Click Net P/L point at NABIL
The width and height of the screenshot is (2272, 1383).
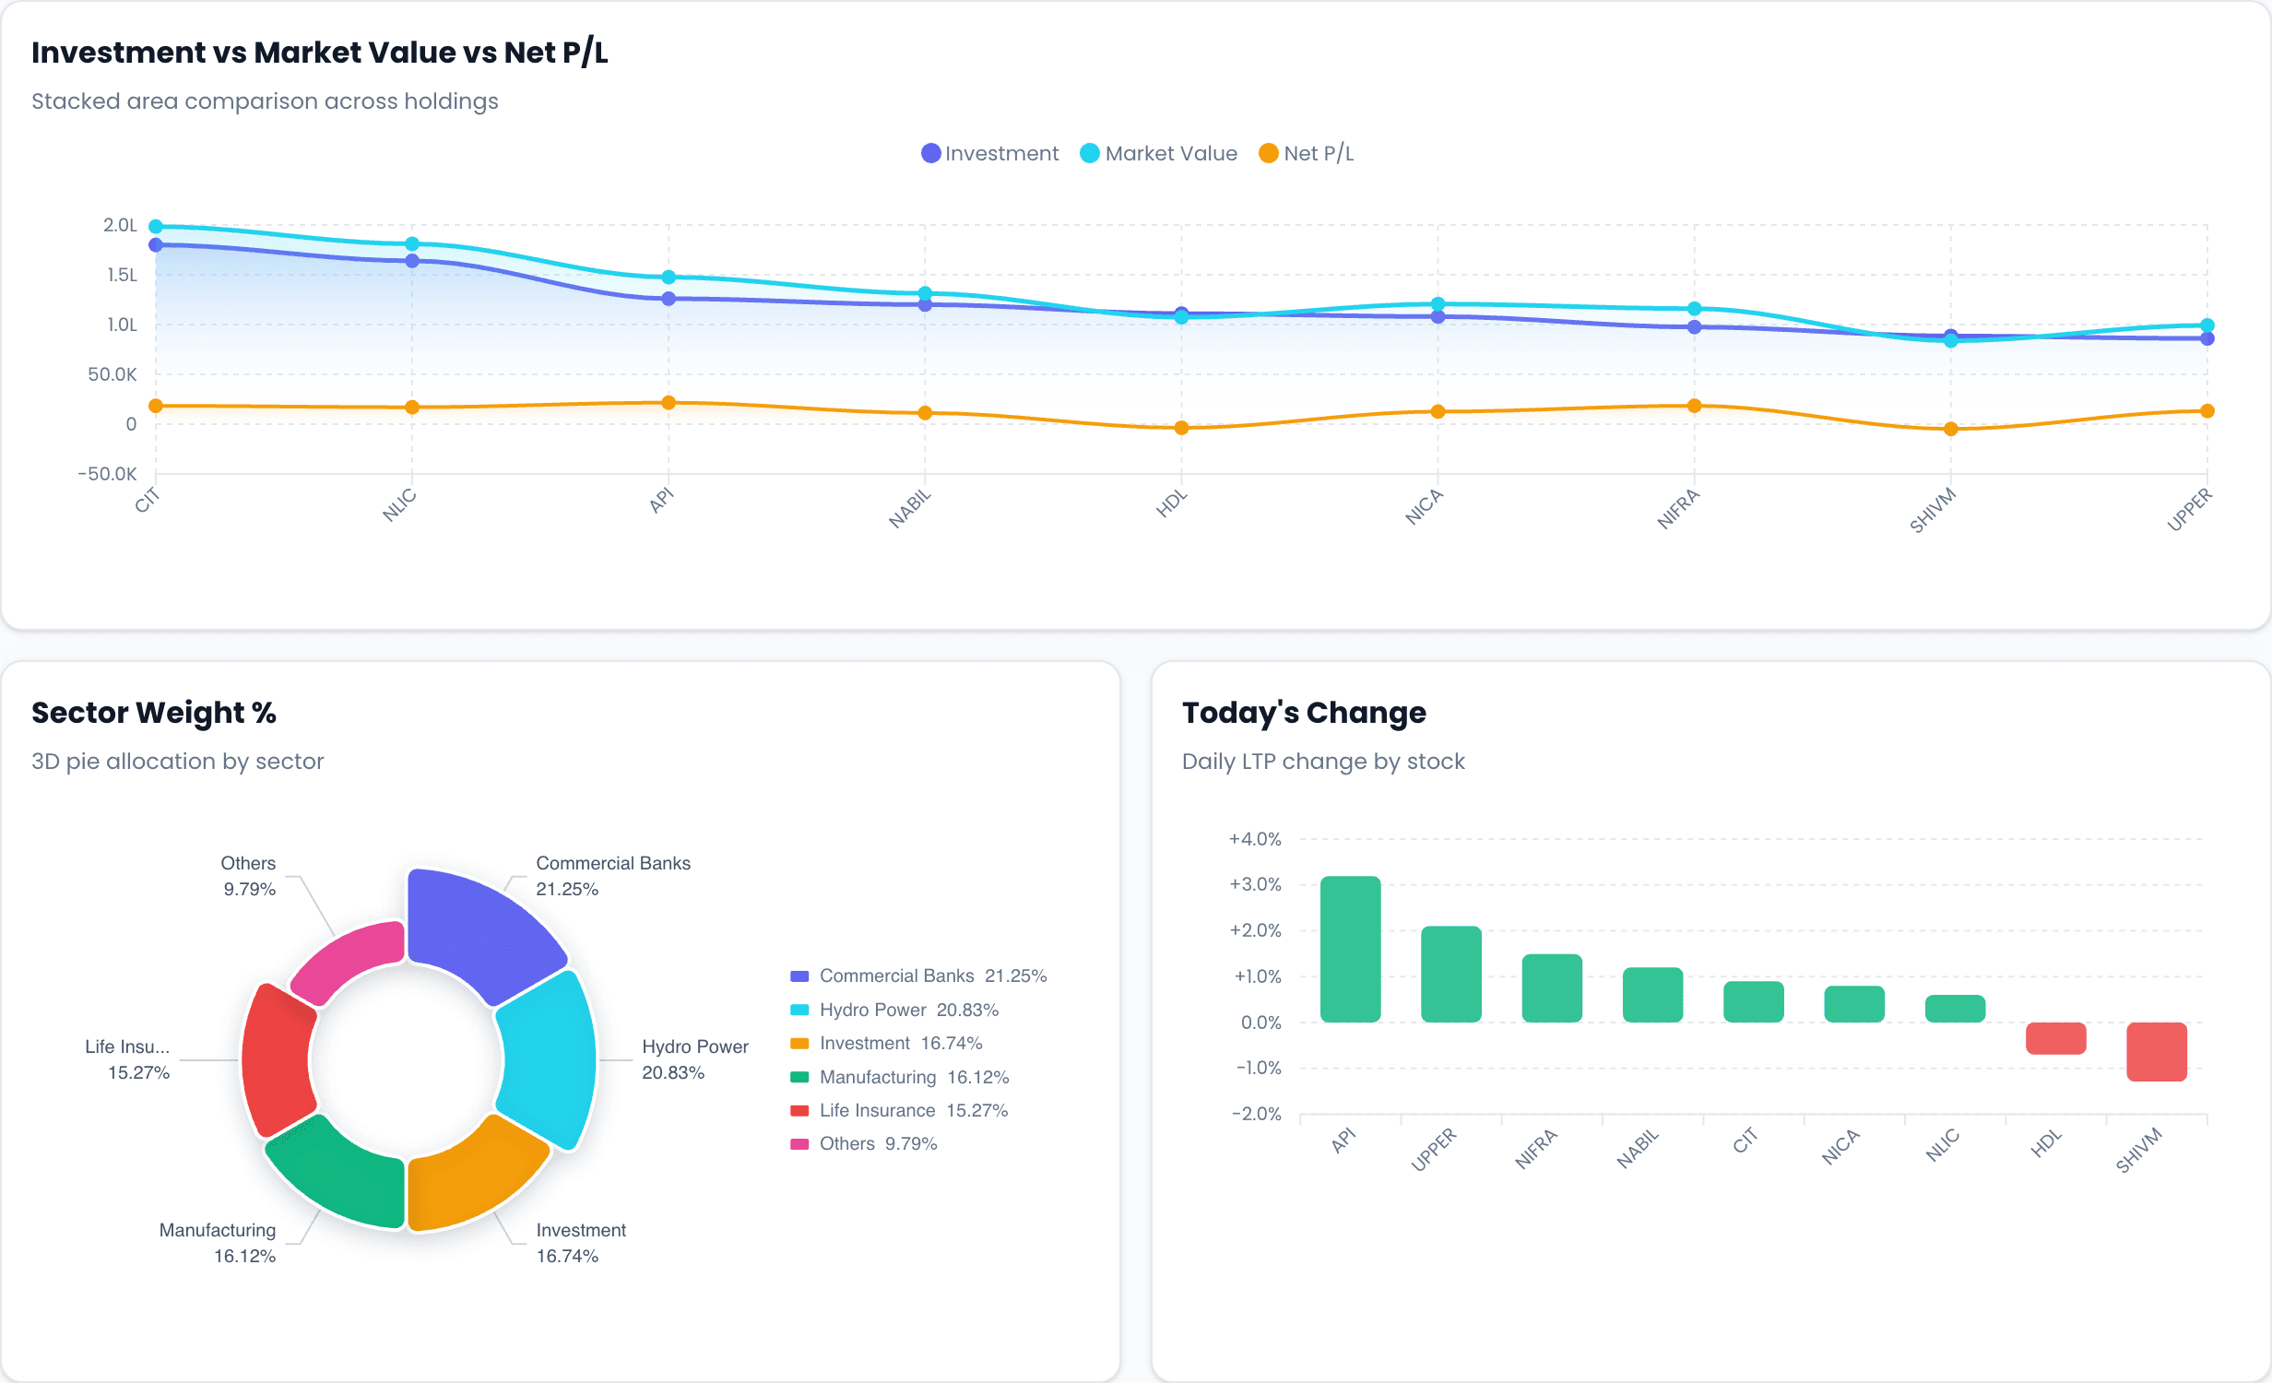click(925, 413)
